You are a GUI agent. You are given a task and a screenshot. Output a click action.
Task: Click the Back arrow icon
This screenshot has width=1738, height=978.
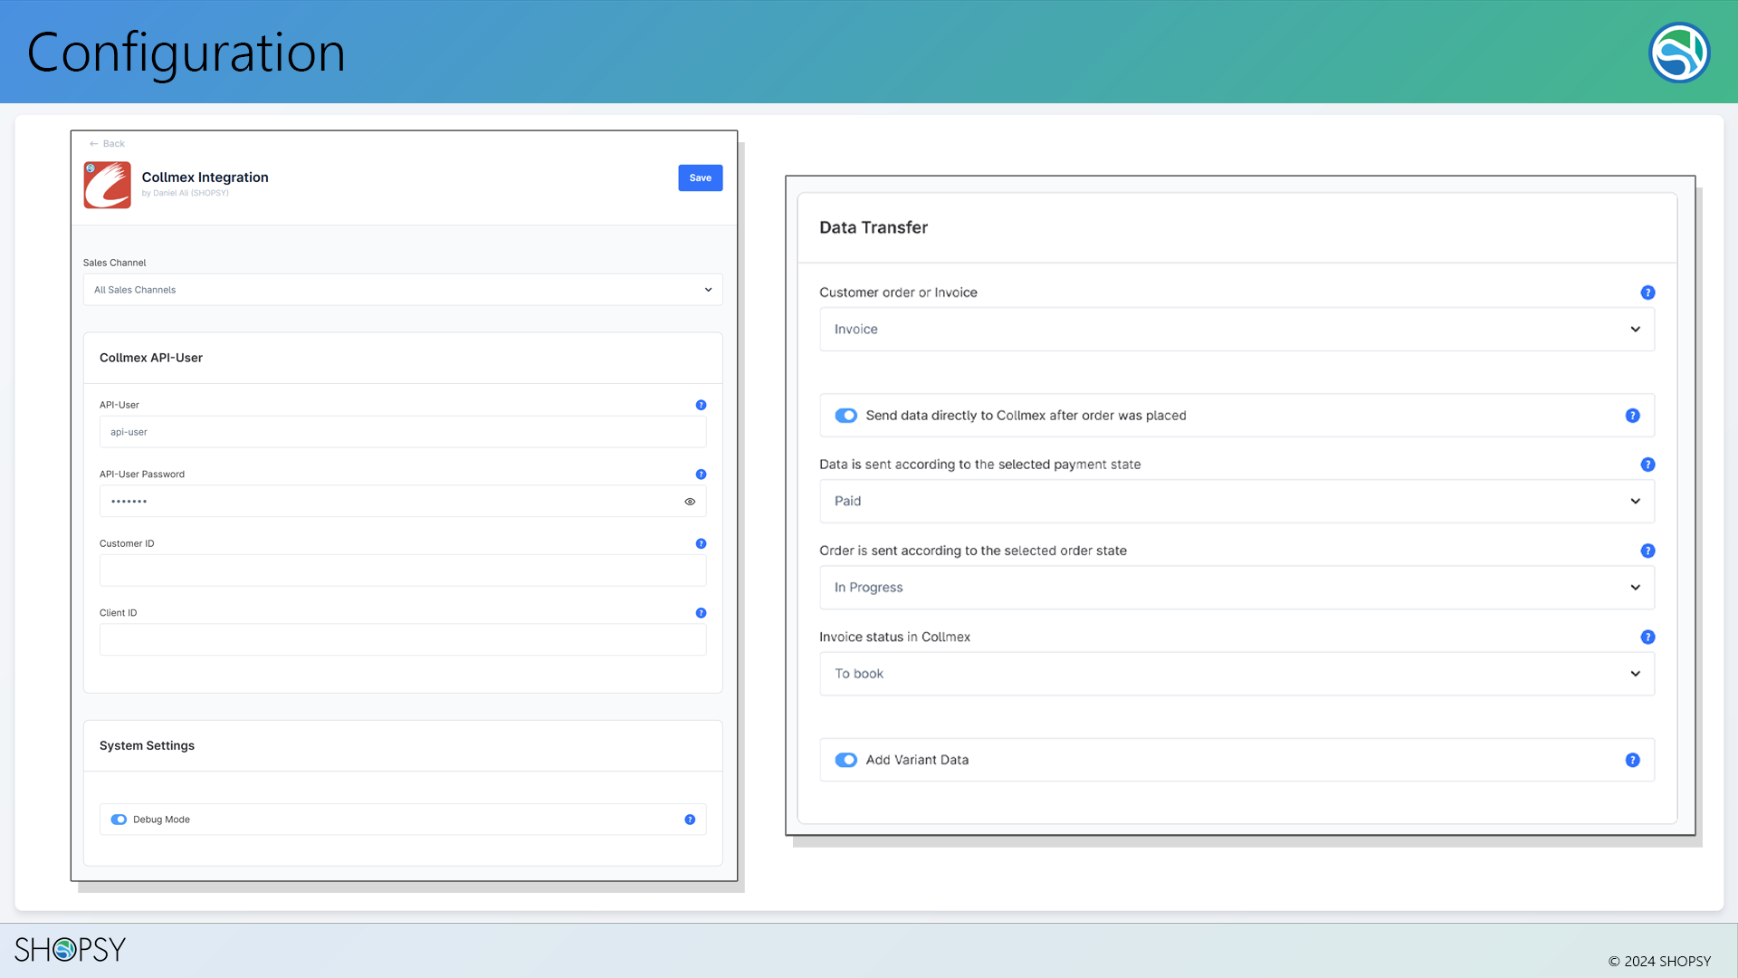(x=93, y=144)
